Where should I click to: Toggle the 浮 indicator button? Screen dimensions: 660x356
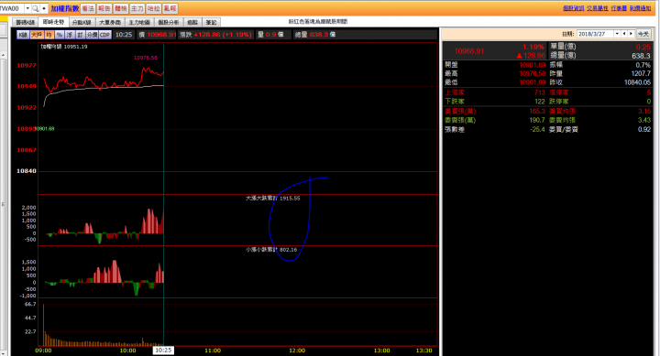(70, 35)
